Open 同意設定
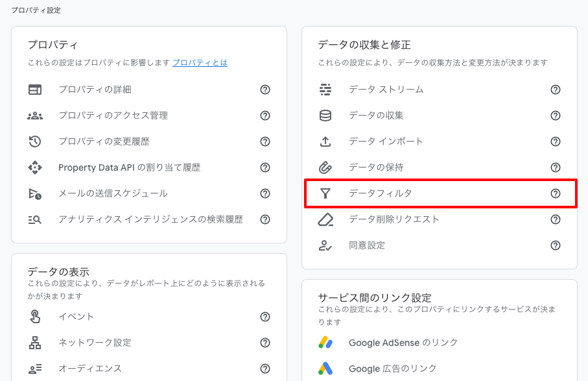The image size is (588, 381). point(367,245)
